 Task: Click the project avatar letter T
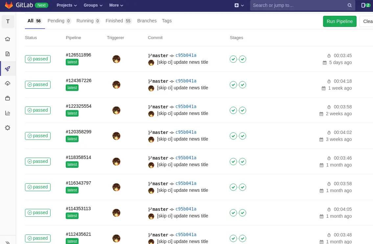tap(8, 21)
